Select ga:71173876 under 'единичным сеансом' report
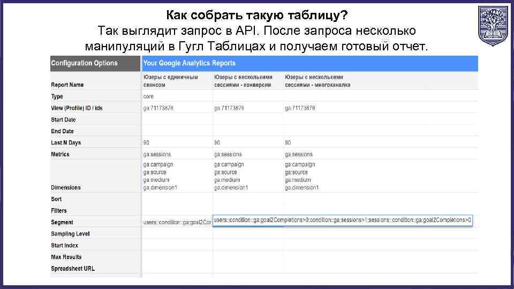The image size is (514, 289). click(158, 108)
